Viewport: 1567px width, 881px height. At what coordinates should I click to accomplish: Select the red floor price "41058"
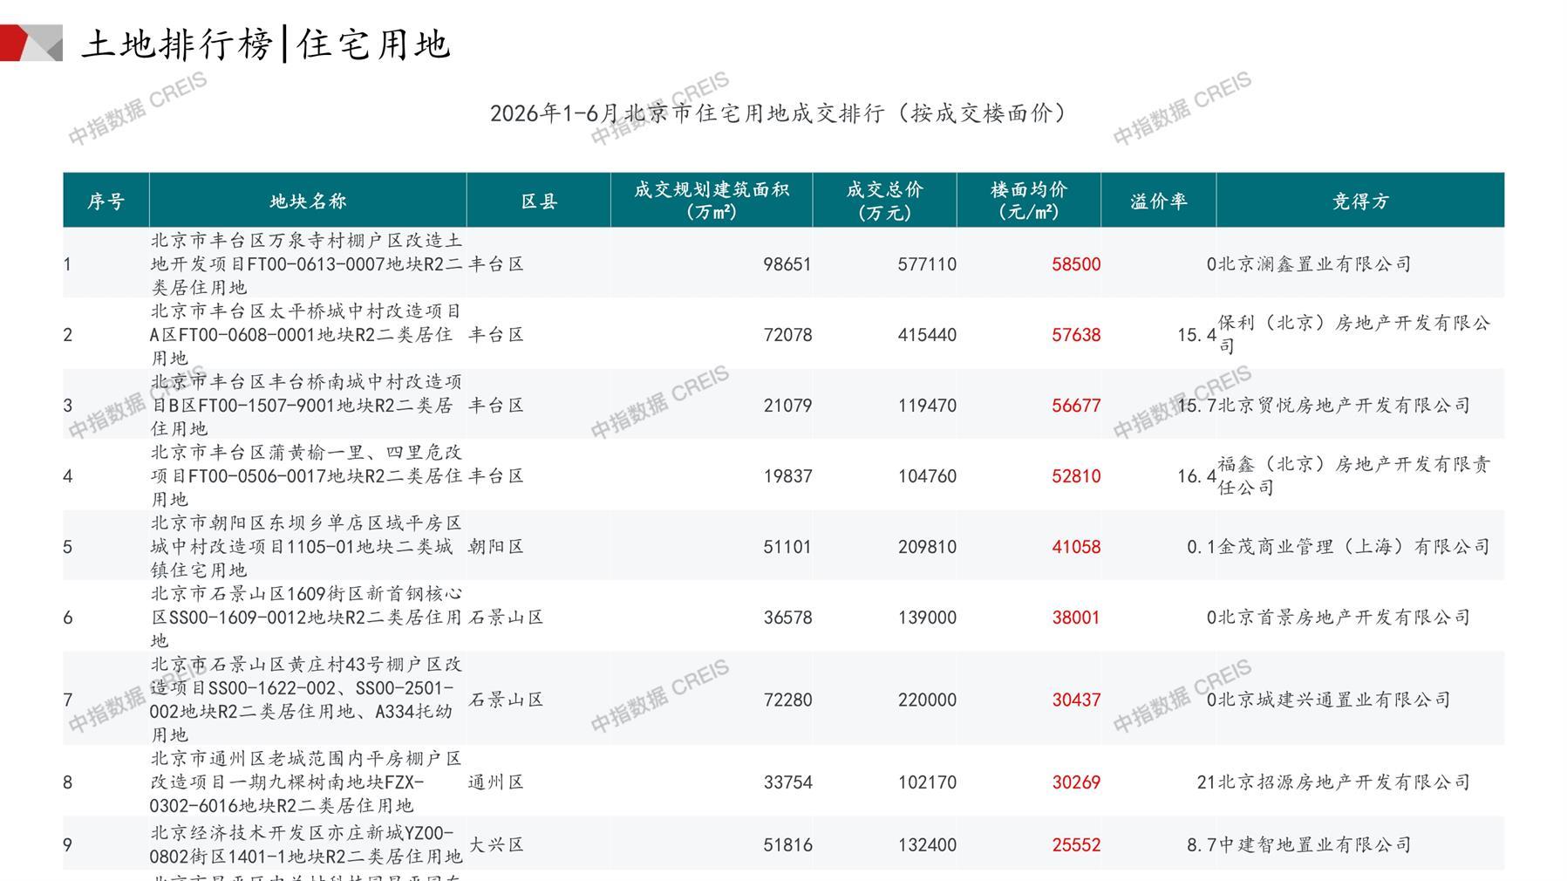tap(1076, 547)
